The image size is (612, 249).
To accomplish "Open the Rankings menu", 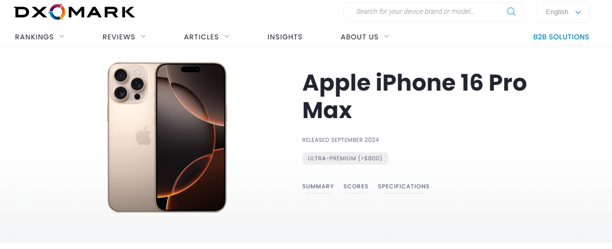I will pos(34,37).
